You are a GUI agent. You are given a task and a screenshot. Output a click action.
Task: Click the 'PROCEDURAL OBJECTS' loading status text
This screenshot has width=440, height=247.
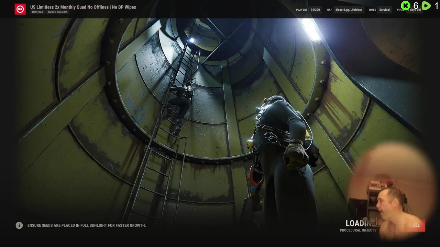tap(358, 230)
